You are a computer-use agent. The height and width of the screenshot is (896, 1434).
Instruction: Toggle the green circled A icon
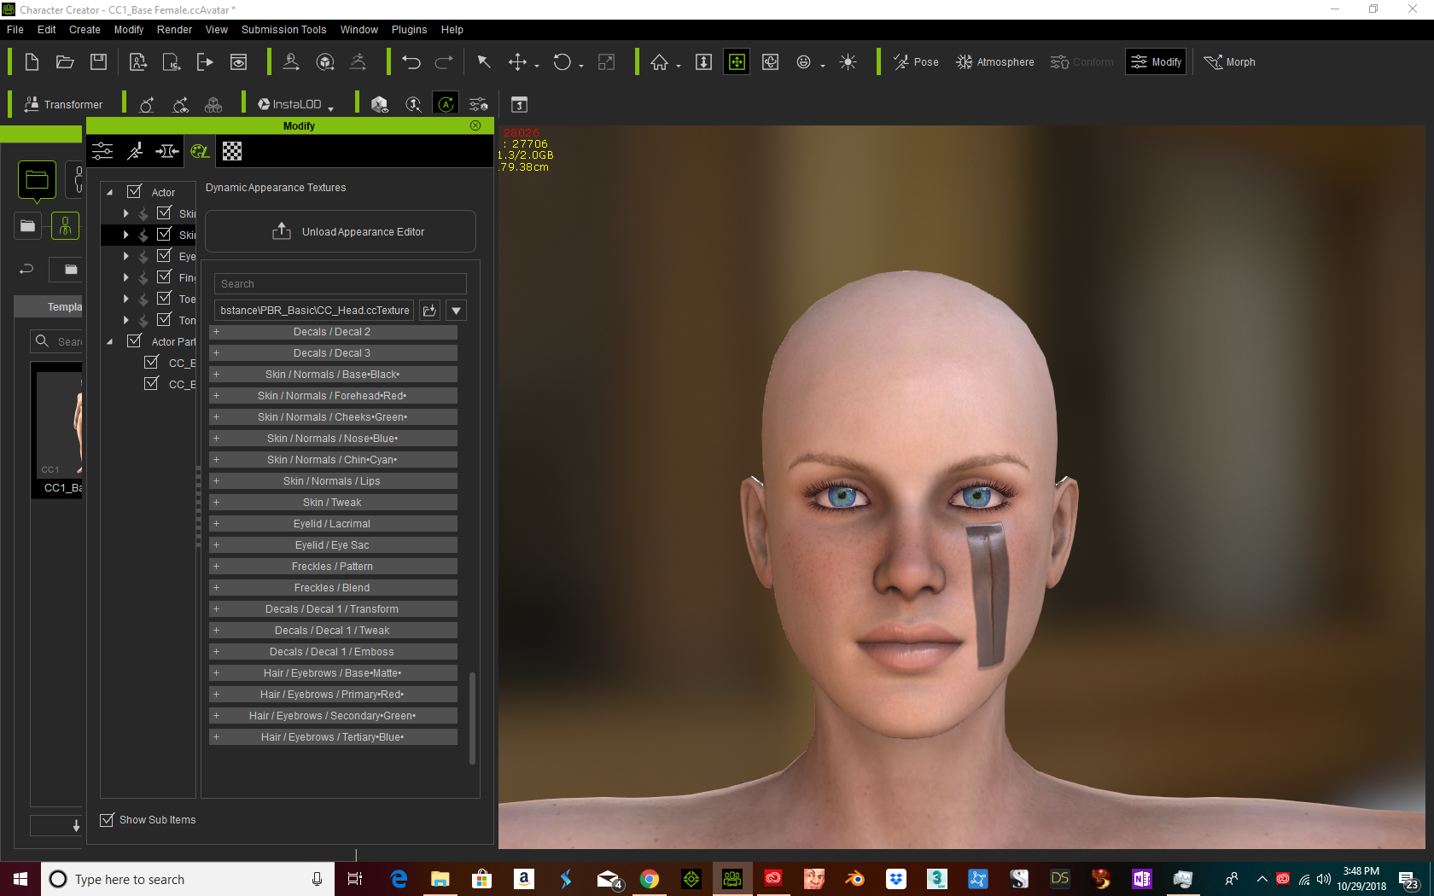click(446, 104)
